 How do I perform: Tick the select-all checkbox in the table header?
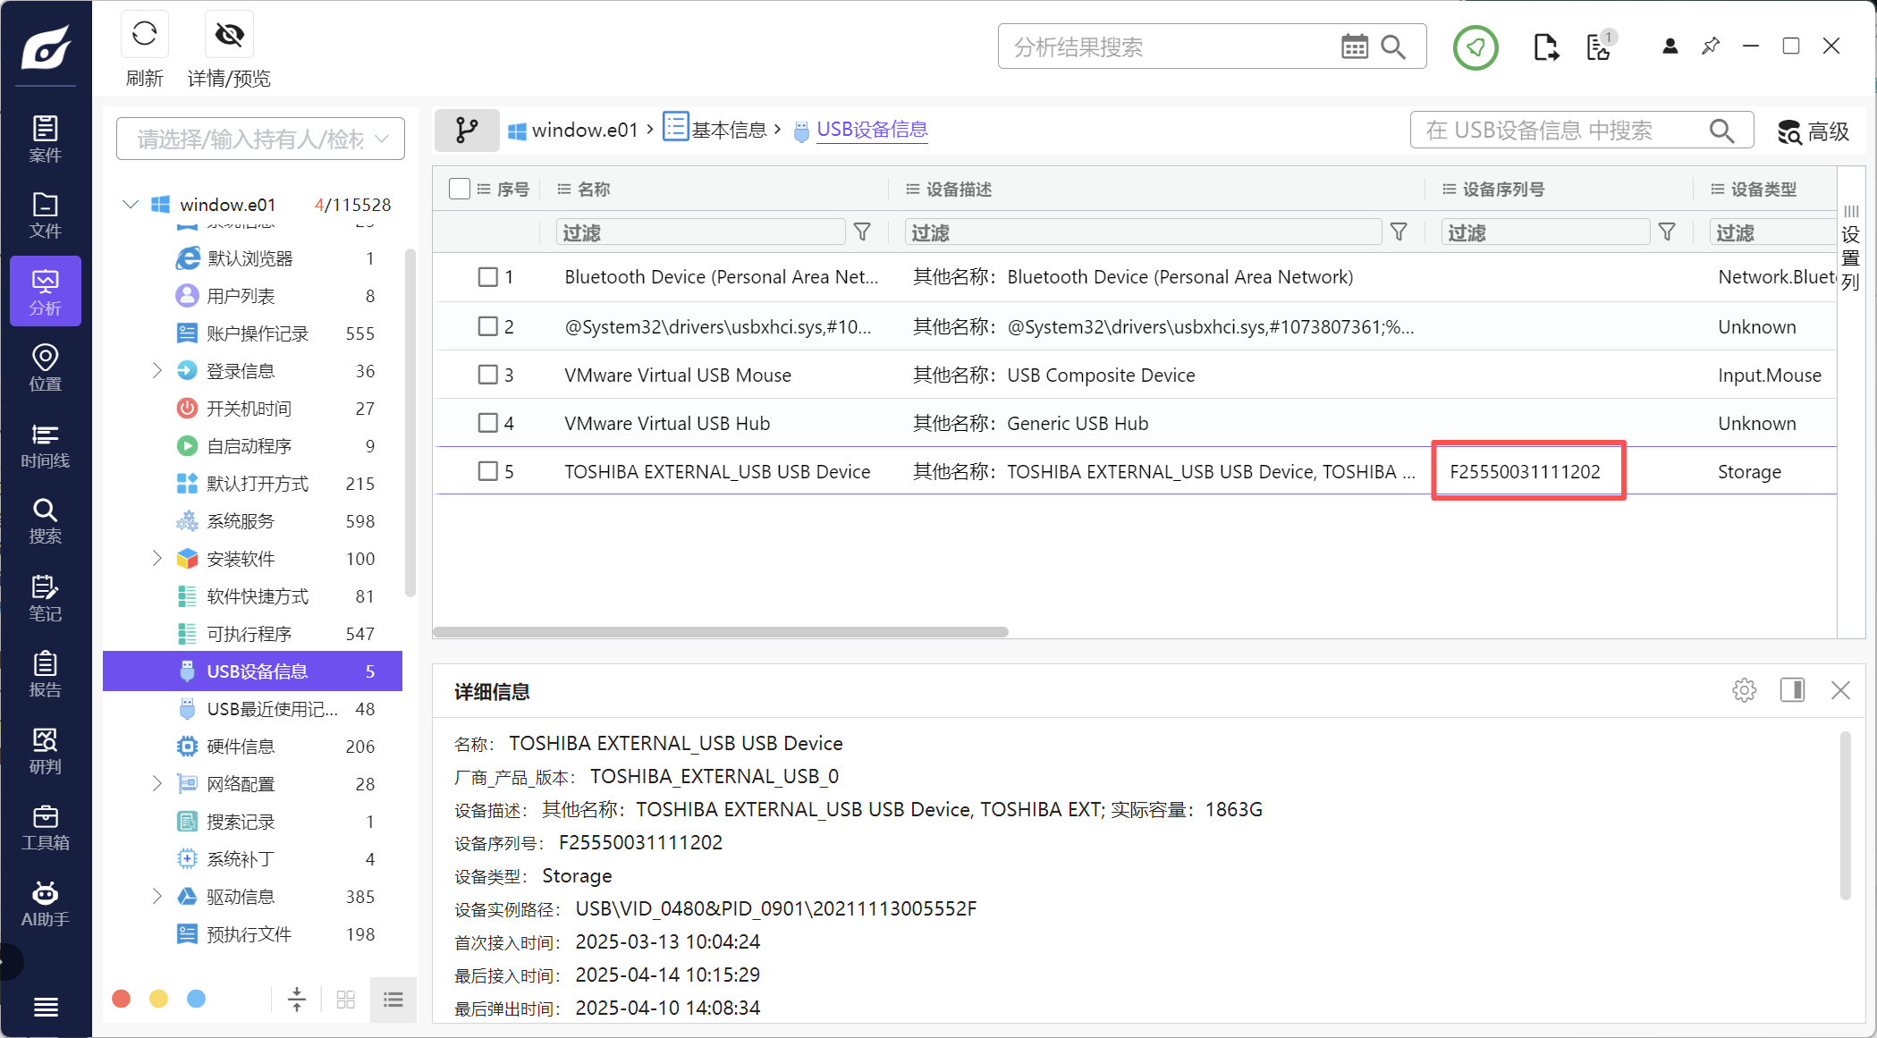460,189
